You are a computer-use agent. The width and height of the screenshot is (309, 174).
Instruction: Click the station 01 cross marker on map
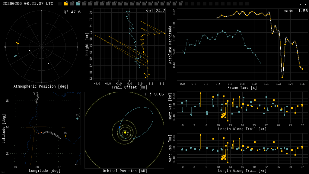click(65, 136)
